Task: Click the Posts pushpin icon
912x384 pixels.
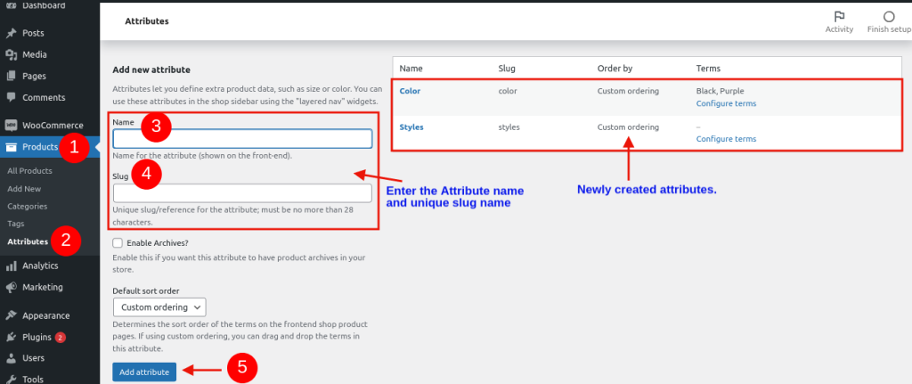Action: pyautogui.click(x=11, y=33)
